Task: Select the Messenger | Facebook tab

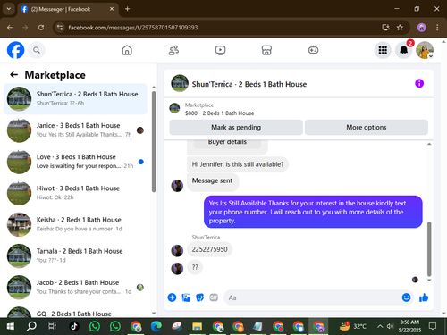Action: pyautogui.click(x=68, y=9)
